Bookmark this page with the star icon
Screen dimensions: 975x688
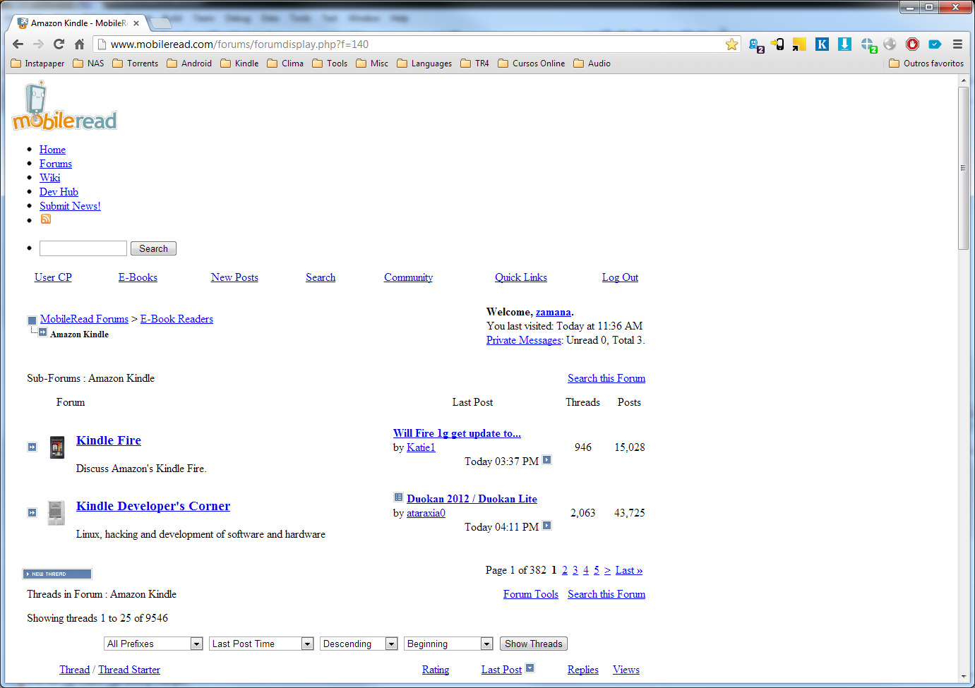(x=732, y=44)
